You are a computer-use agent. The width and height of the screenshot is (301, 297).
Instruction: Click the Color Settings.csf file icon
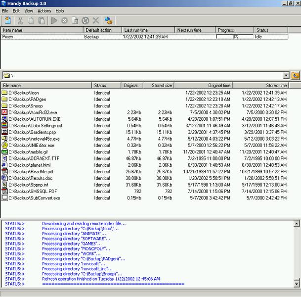point(4,125)
